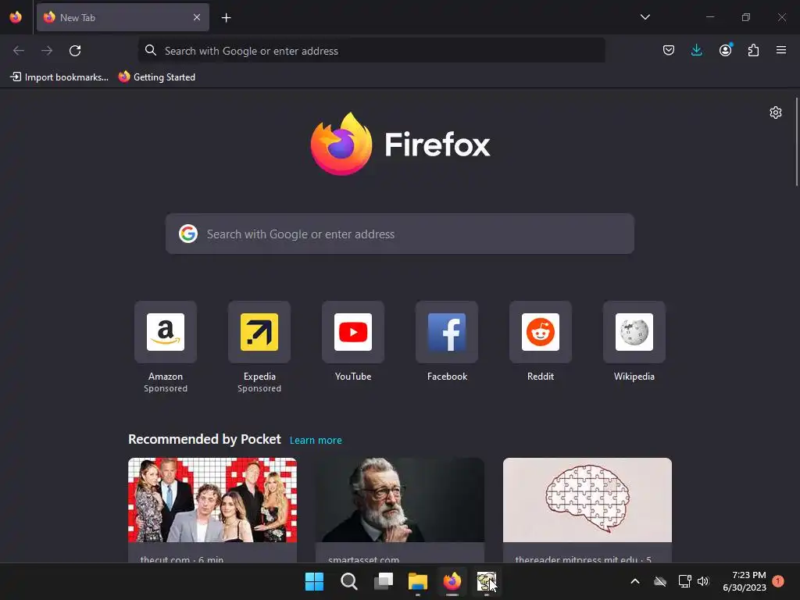This screenshot has width=800, height=600.
Task: Focus the top address bar
Action: click(371, 51)
